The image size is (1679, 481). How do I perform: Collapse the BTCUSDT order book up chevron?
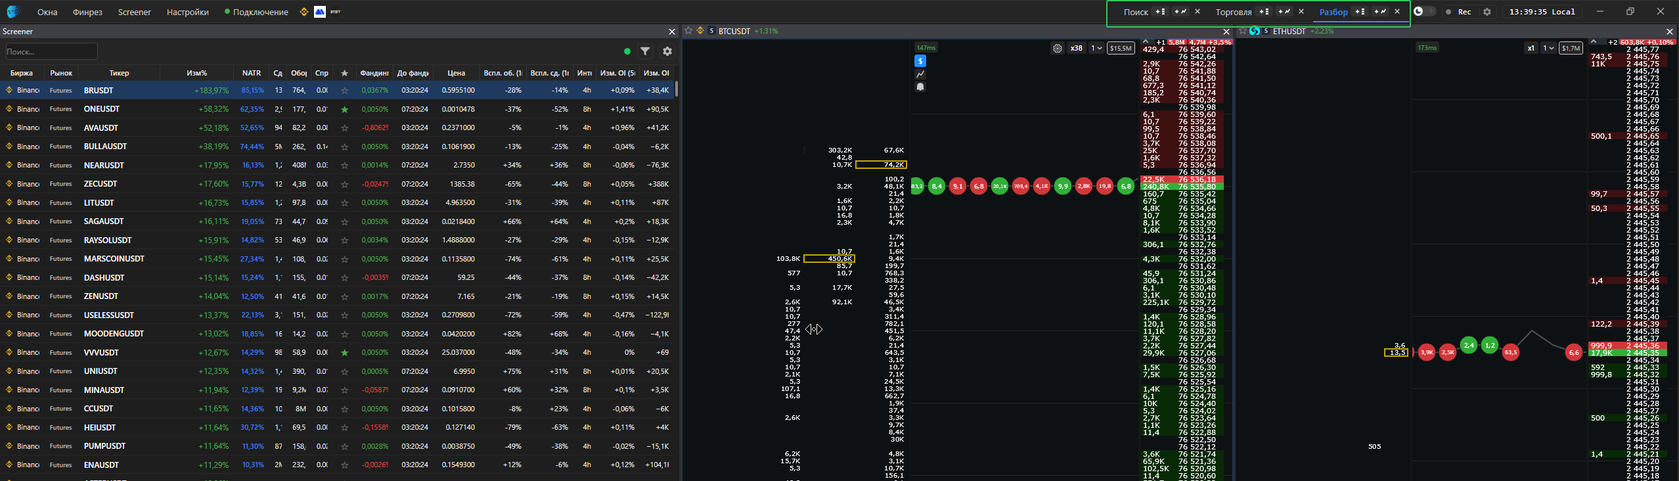pos(1146,41)
